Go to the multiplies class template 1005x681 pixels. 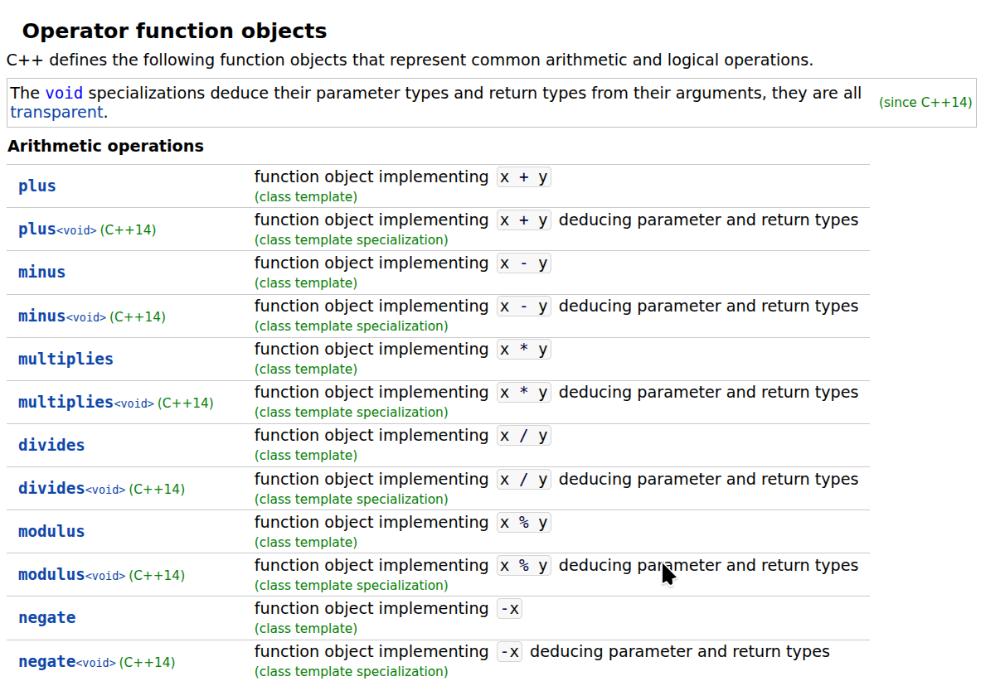pos(66,360)
